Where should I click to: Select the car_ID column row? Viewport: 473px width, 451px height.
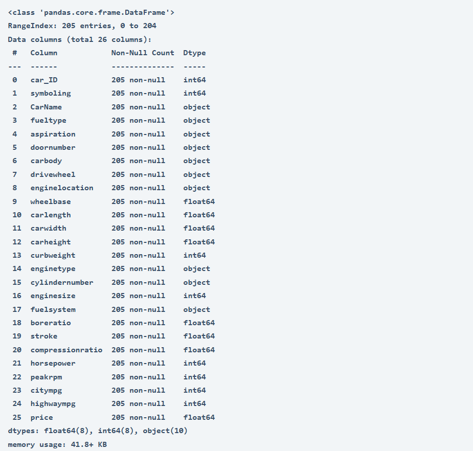click(x=43, y=80)
